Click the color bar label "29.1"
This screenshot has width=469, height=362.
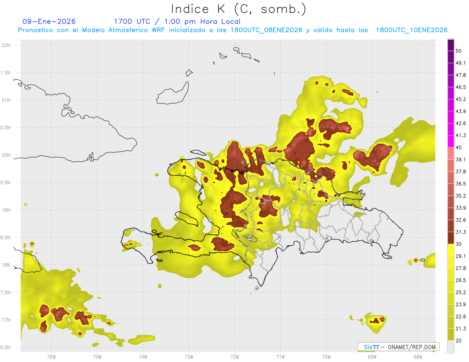461,256
